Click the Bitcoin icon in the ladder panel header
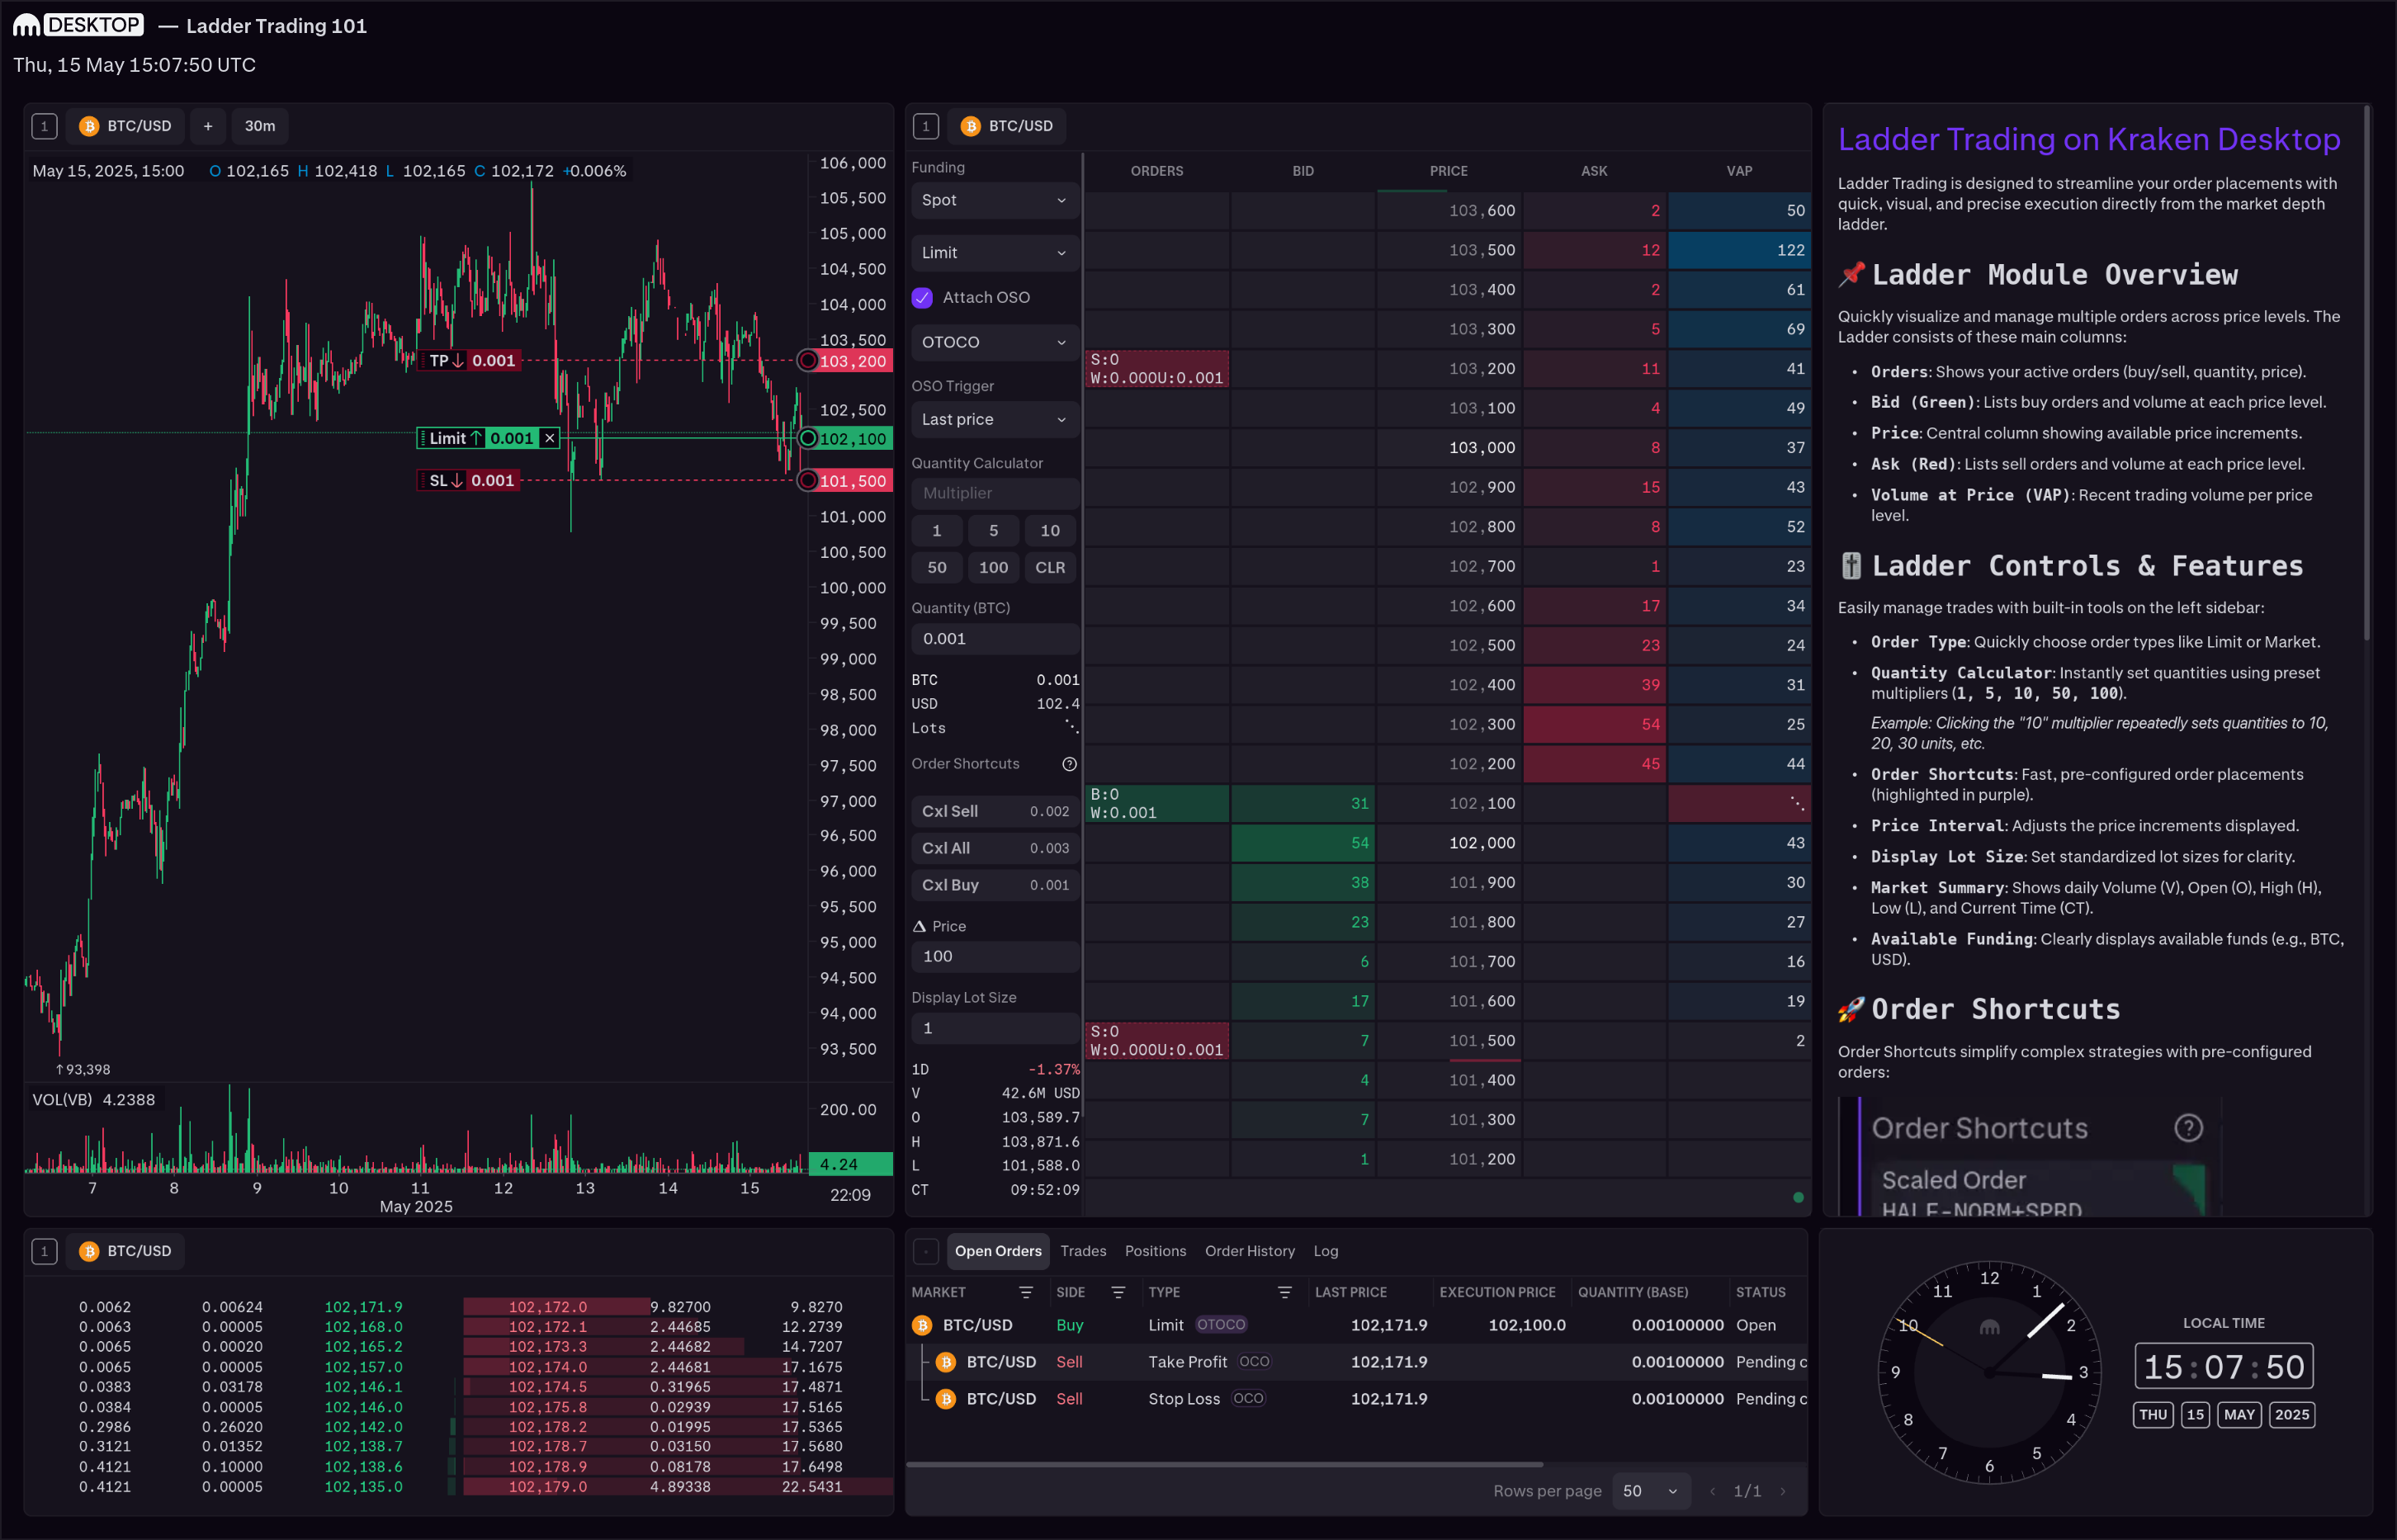Image resolution: width=2397 pixels, height=1540 pixels. click(x=969, y=126)
